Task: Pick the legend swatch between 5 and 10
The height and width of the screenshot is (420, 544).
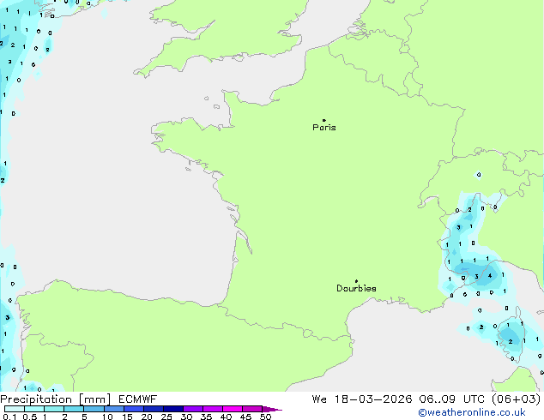Action: point(94,409)
